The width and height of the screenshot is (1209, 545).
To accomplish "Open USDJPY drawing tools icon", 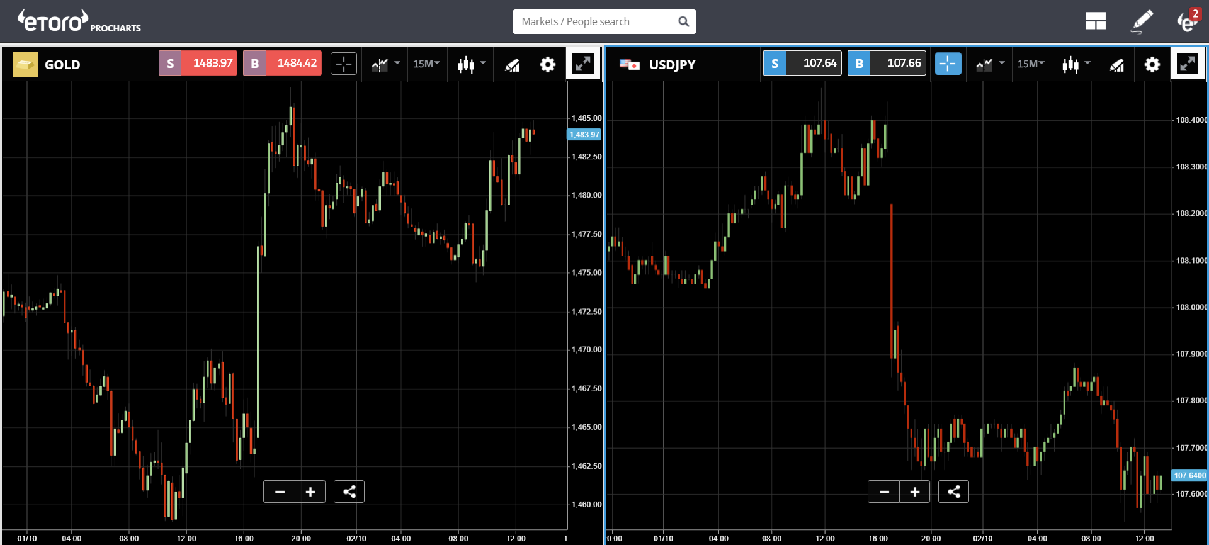I will point(1116,64).
